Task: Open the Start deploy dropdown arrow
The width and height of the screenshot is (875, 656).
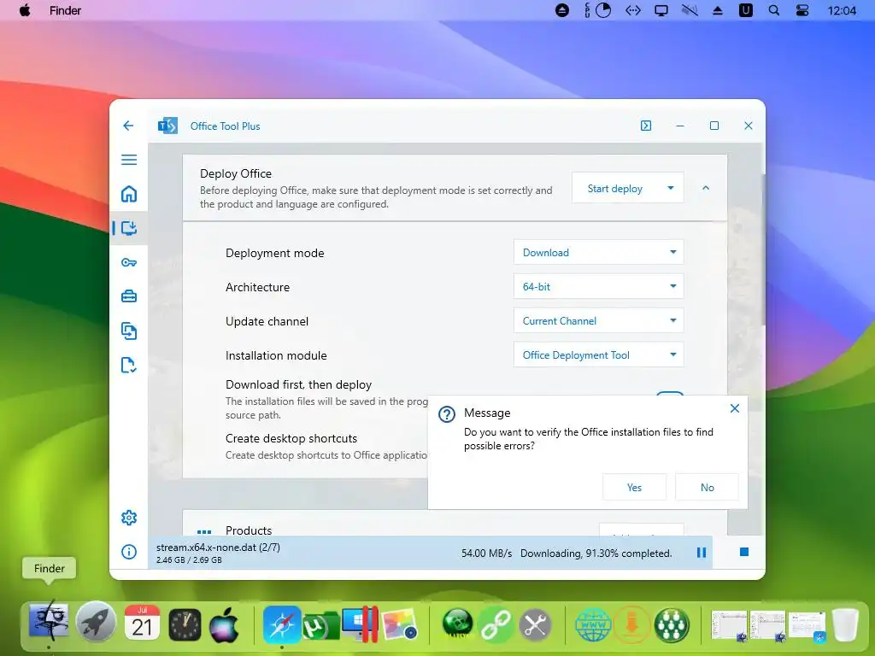Action: click(671, 188)
